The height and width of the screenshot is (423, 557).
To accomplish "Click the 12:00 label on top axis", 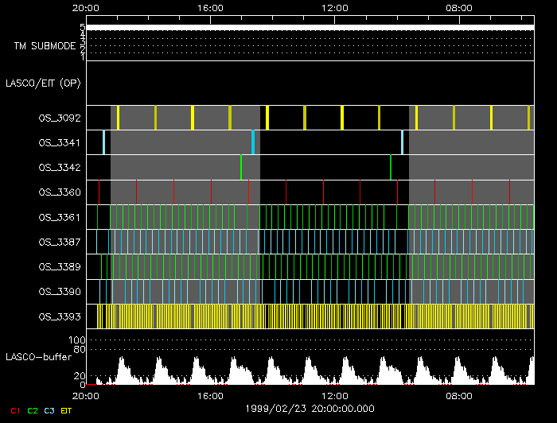I will click(x=334, y=8).
